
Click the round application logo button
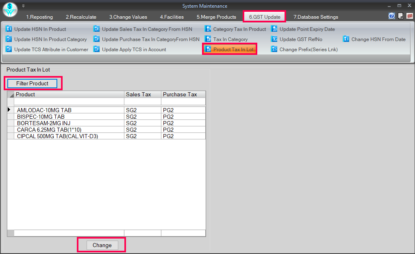(x=10, y=9)
